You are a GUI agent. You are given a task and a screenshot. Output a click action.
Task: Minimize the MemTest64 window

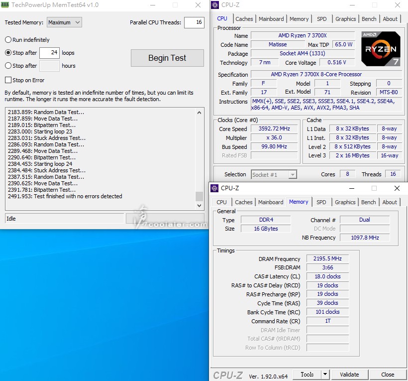click(x=153, y=5)
